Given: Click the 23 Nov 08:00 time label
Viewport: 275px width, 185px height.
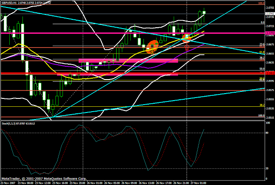Looking at the screenshot, I should point(25,183).
